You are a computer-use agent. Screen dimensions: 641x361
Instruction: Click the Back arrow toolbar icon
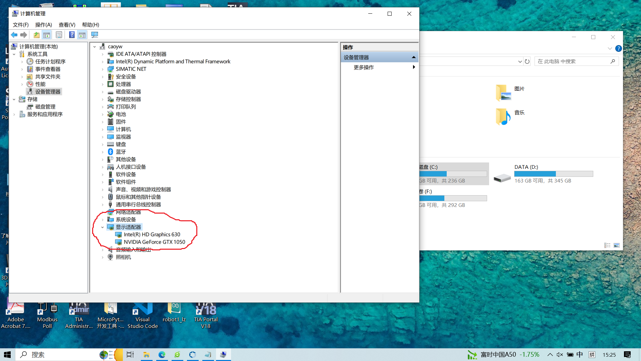pos(14,35)
